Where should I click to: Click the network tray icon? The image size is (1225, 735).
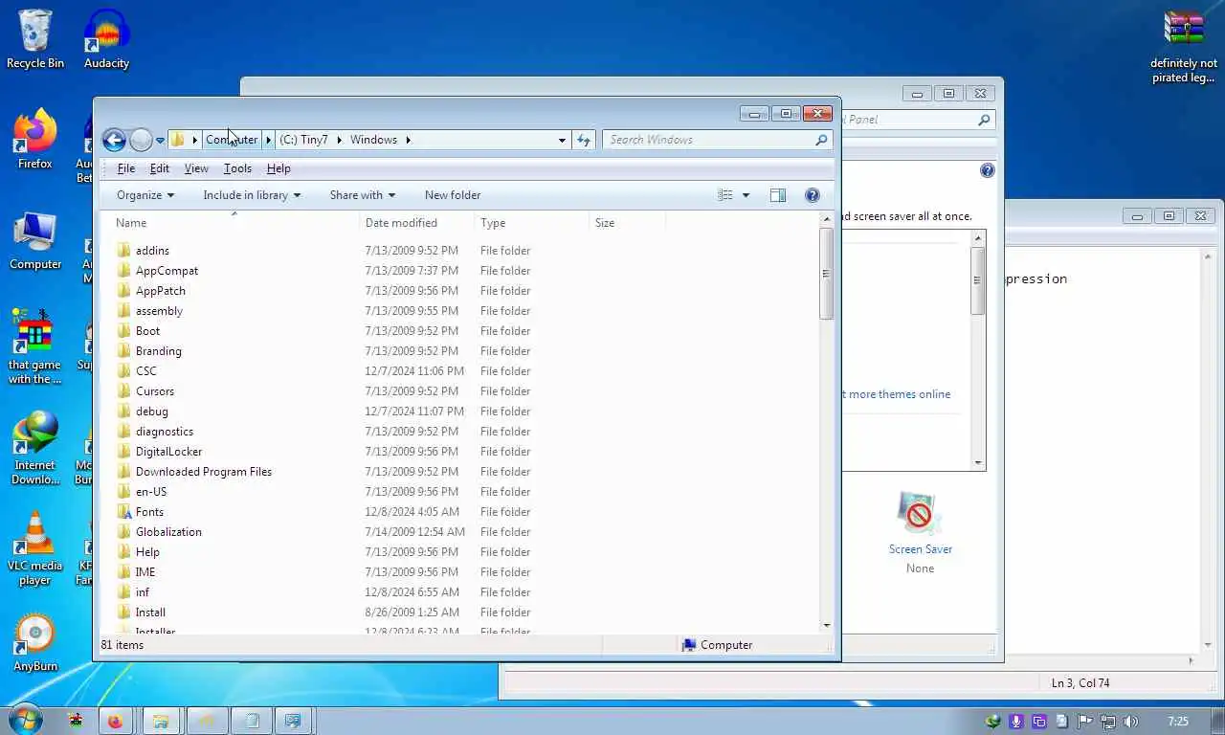[x=1108, y=722]
